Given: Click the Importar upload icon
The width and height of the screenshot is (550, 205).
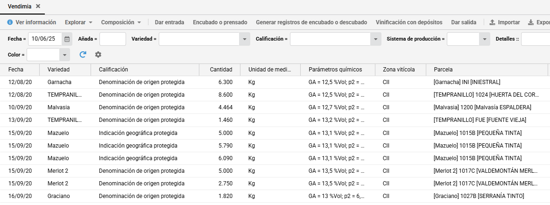Looking at the screenshot, I should pos(493,22).
